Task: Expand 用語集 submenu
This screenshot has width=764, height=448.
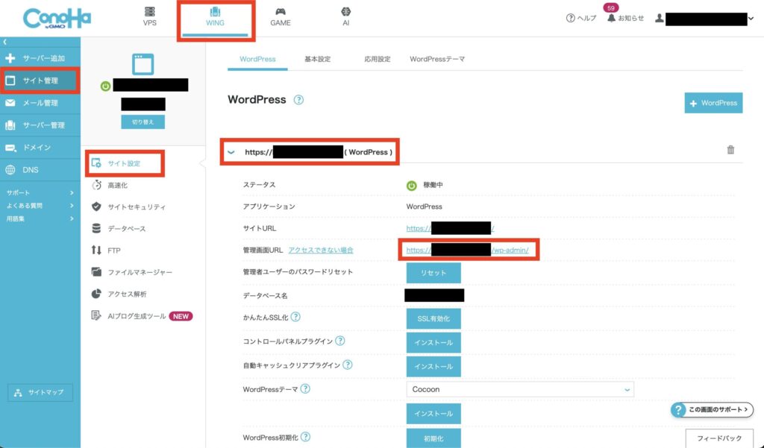Action: click(40, 218)
